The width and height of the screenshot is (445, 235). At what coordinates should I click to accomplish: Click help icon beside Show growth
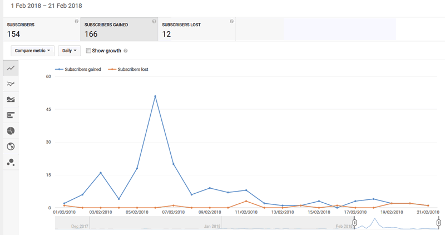(126, 51)
